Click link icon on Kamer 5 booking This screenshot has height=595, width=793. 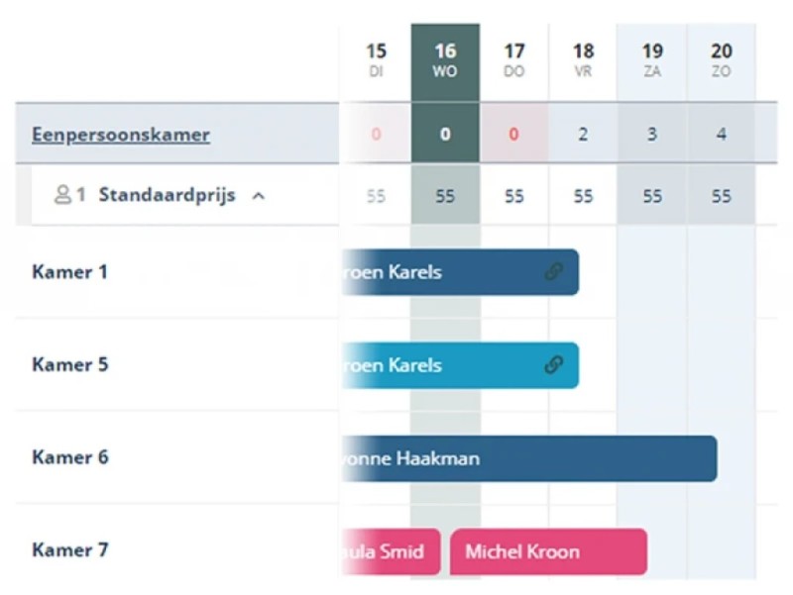point(554,365)
